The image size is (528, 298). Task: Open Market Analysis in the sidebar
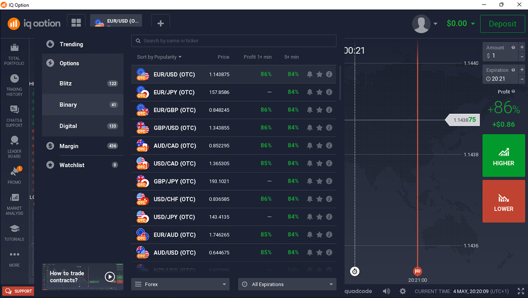point(14,202)
